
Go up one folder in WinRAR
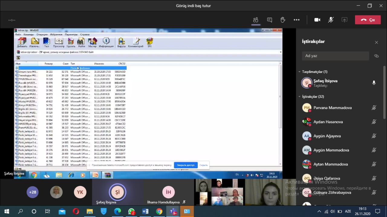[18, 58]
